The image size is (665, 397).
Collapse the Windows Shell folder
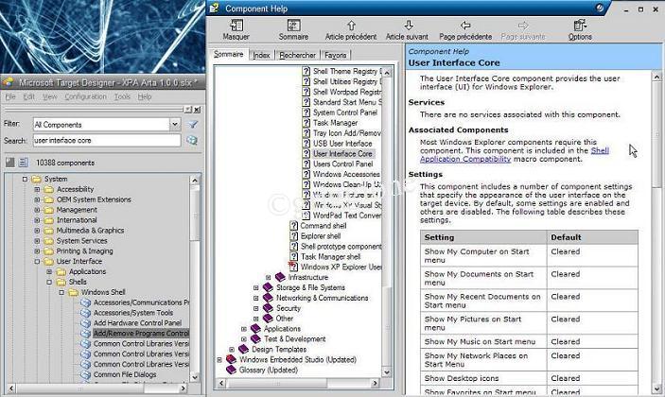(61, 292)
